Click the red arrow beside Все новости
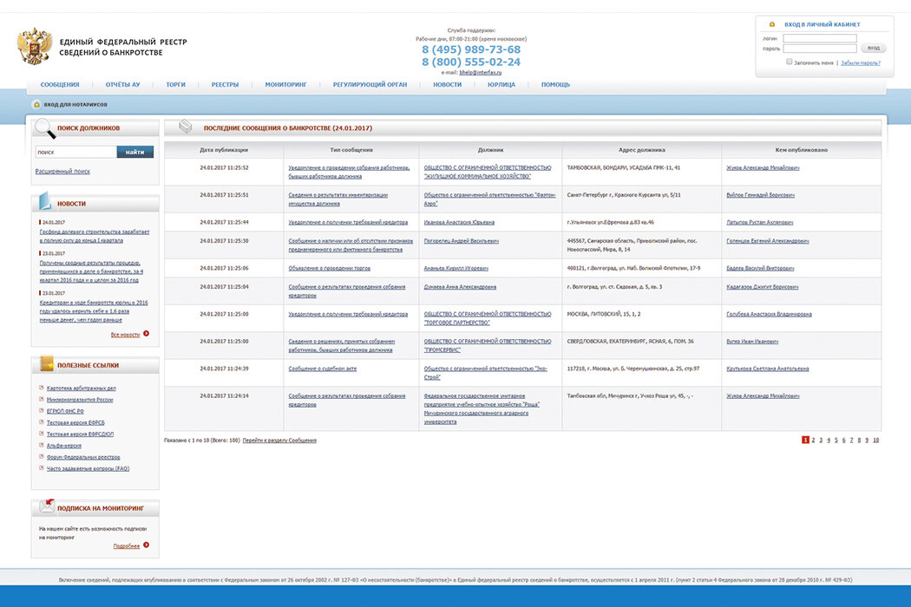 (147, 333)
